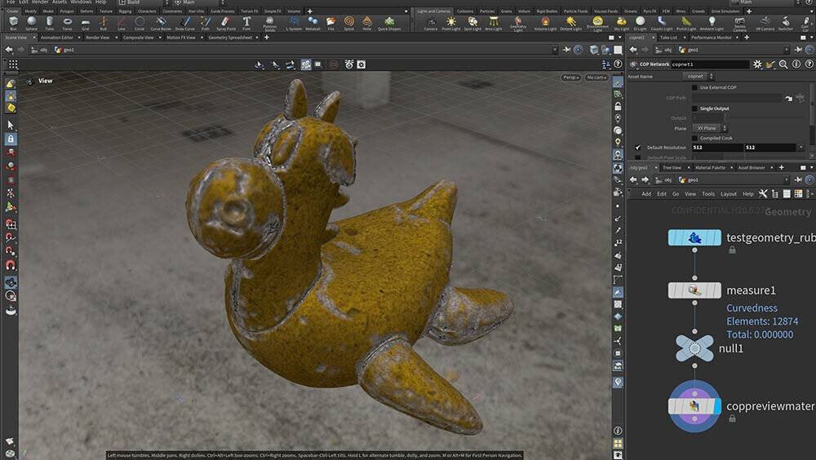Add a Point Light

450,23
